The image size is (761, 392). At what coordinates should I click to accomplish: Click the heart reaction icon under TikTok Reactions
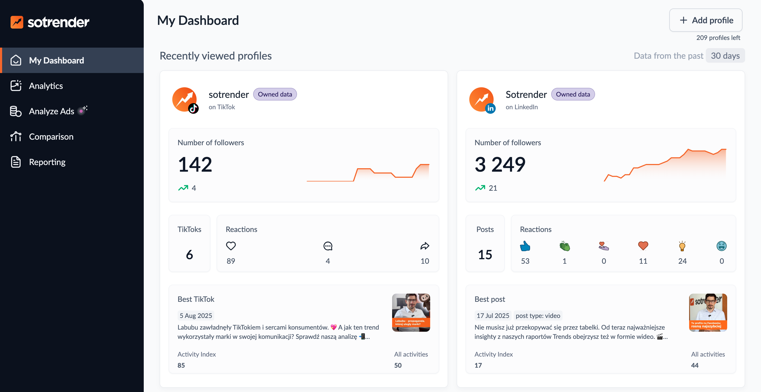point(231,246)
